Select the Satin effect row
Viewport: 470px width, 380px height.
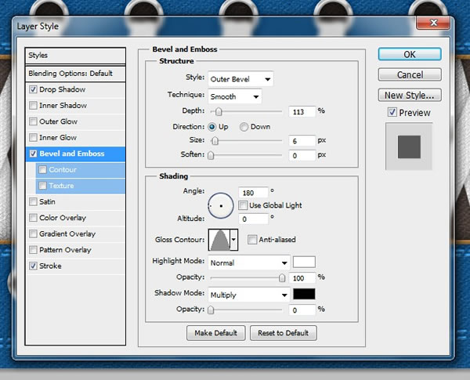click(x=75, y=201)
